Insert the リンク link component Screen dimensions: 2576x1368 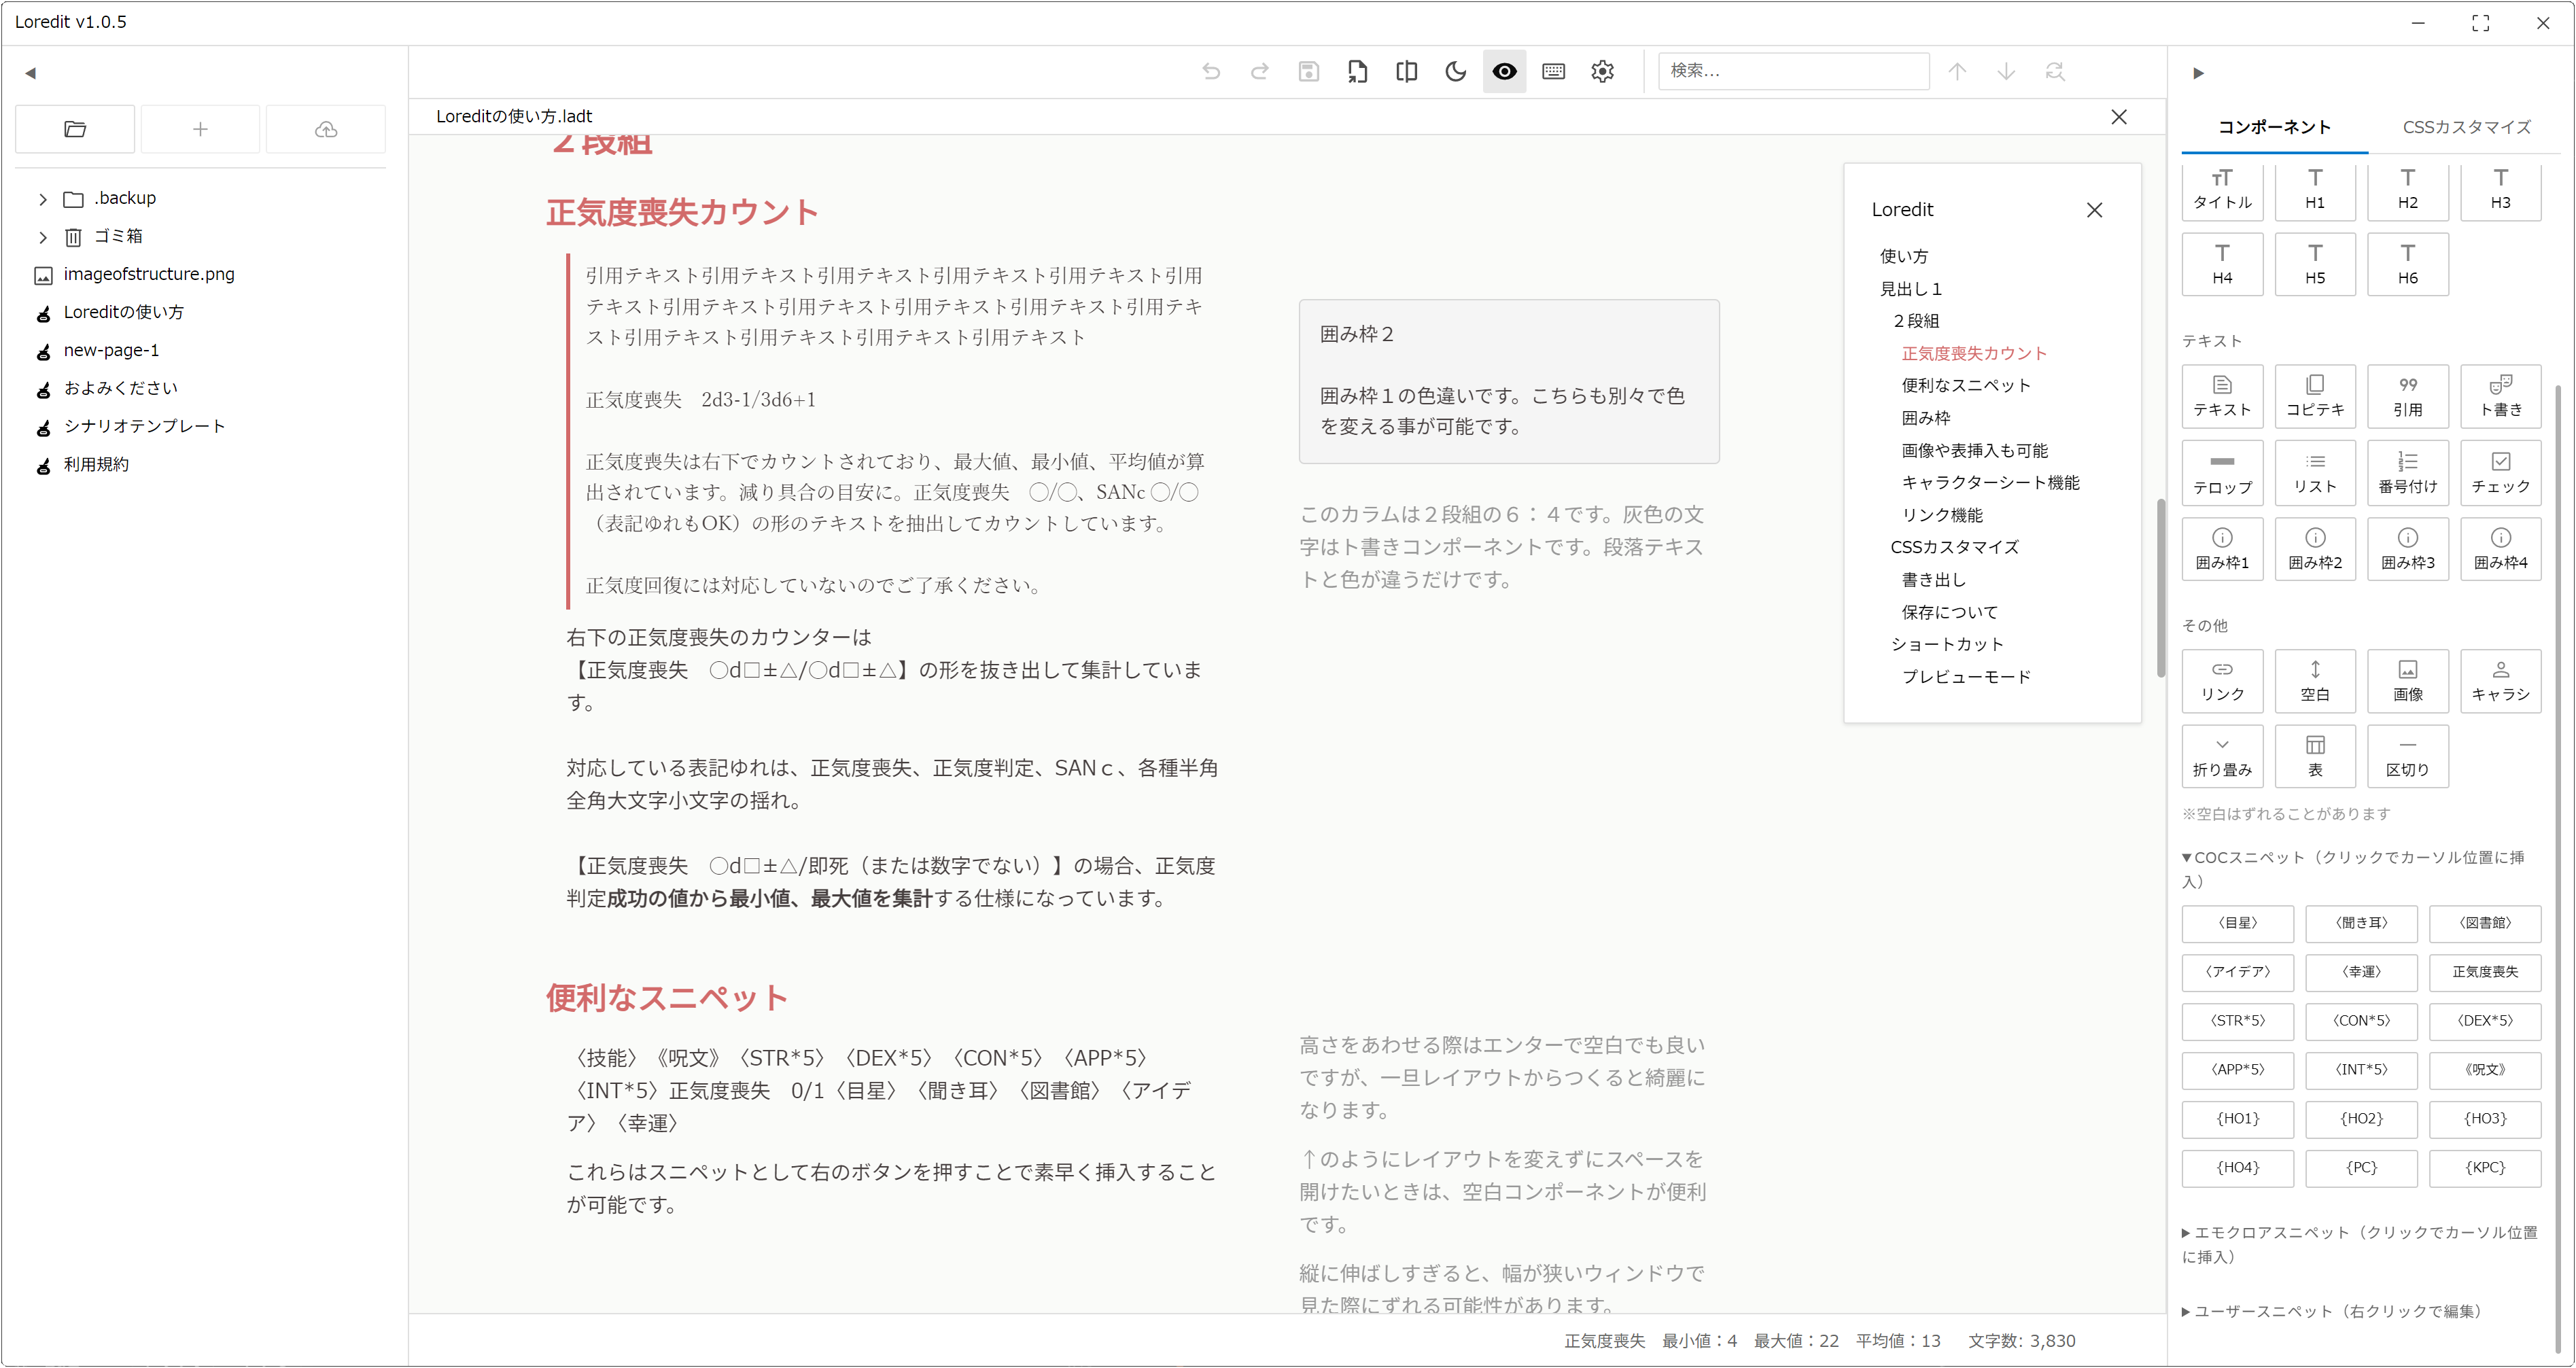coord(2221,681)
